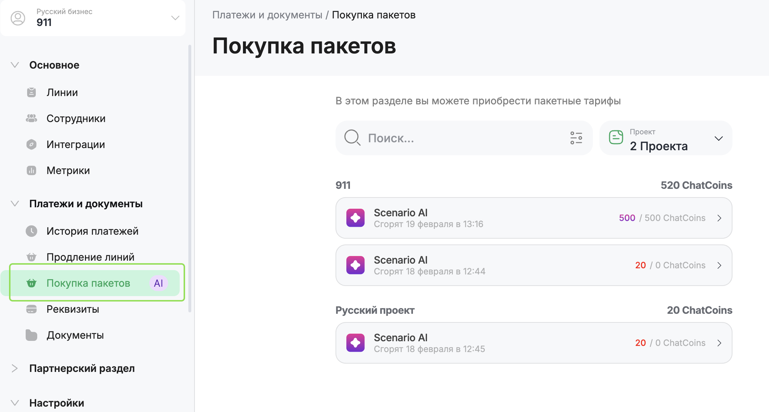The image size is (769, 412).
Task: Open Метрики via its chart icon
Action: tap(31, 170)
